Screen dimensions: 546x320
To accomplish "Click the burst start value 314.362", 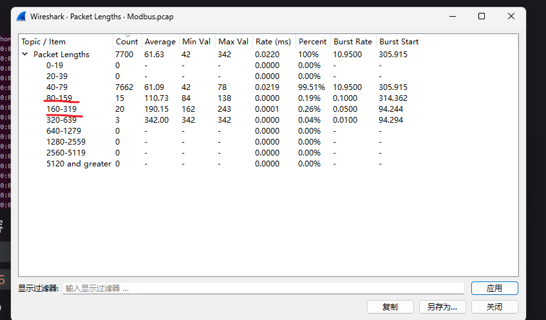I will (393, 98).
